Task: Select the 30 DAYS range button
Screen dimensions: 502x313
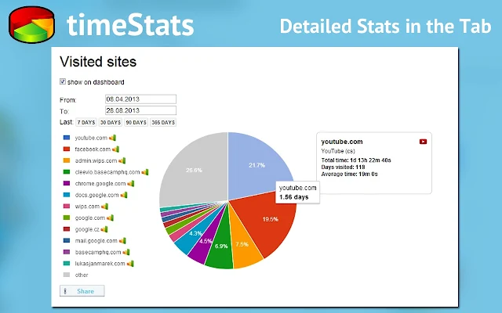Action: click(111, 122)
